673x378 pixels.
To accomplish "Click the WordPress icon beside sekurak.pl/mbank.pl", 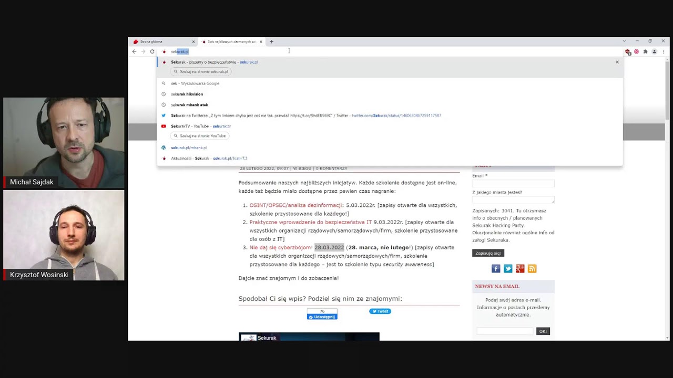I will (x=164, y=148).
